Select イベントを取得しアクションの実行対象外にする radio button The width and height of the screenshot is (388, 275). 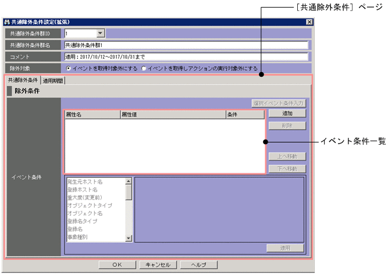coord(144,68)
